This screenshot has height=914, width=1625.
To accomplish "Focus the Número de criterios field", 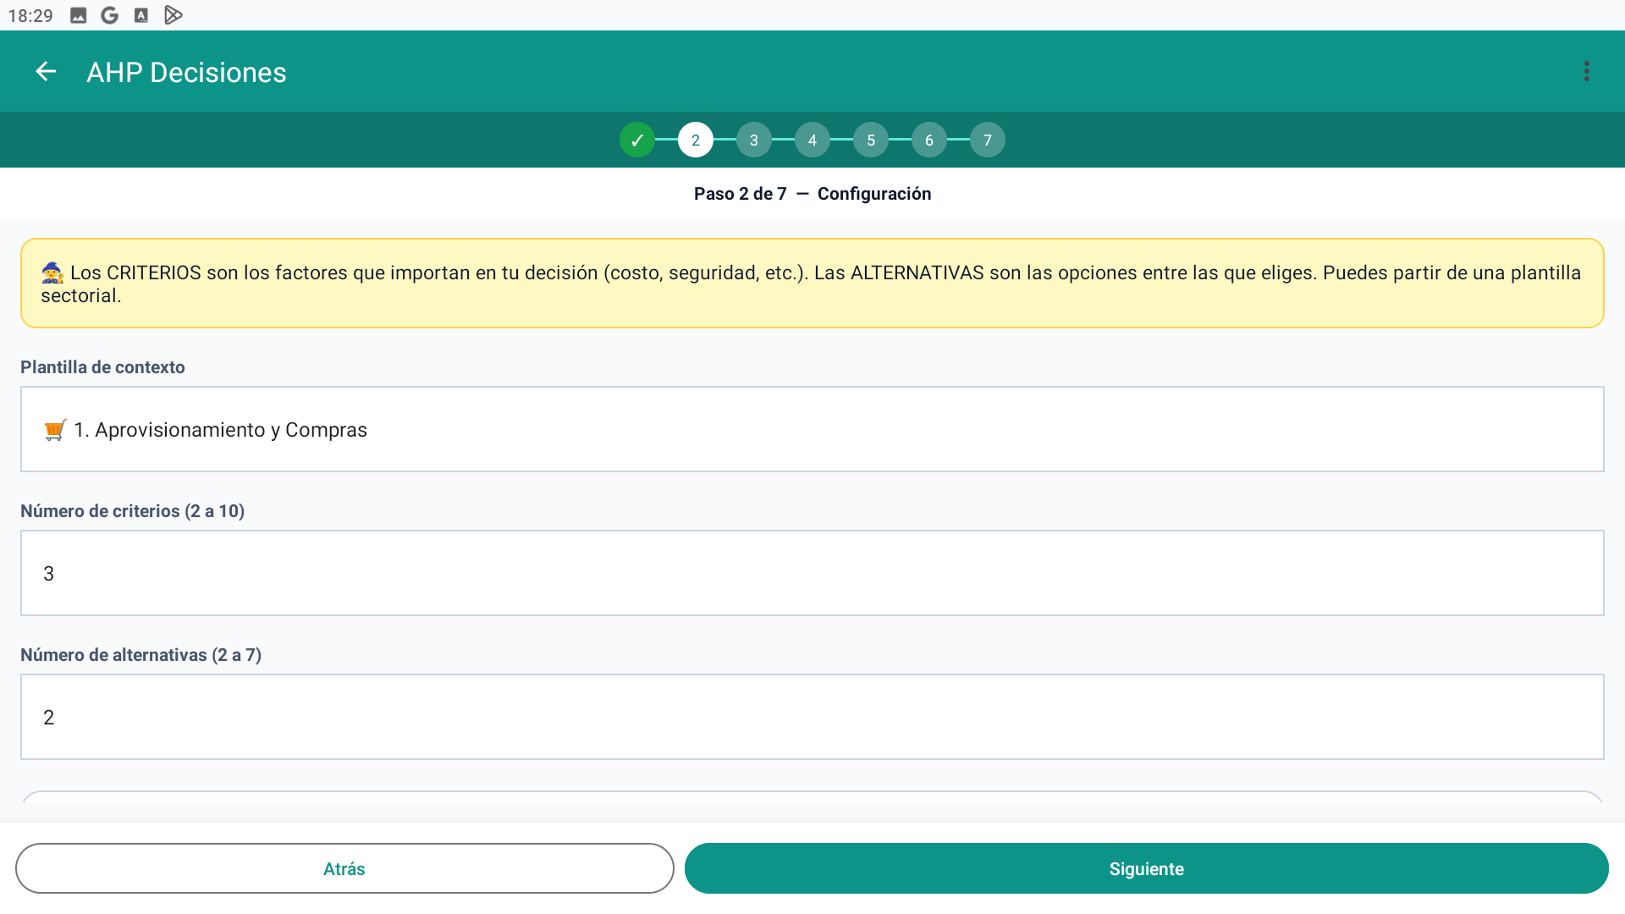I will coord(812,573).
